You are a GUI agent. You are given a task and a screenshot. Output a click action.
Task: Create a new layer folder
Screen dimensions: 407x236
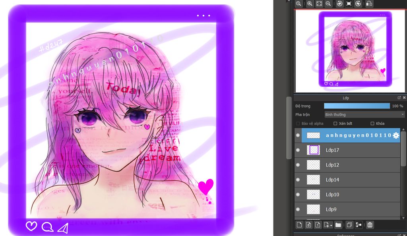tap(338, 225)
